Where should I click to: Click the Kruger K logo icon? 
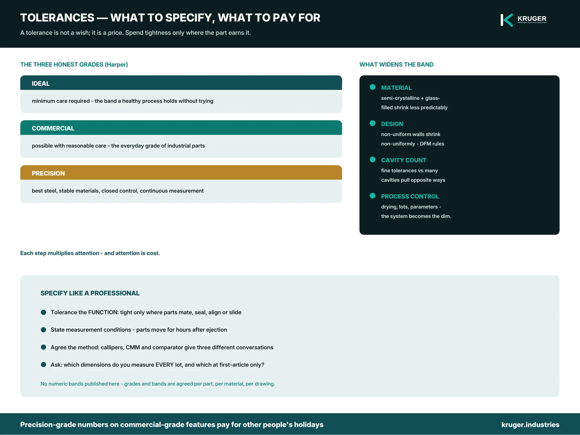pyautogui.click(x=507, y=20)
